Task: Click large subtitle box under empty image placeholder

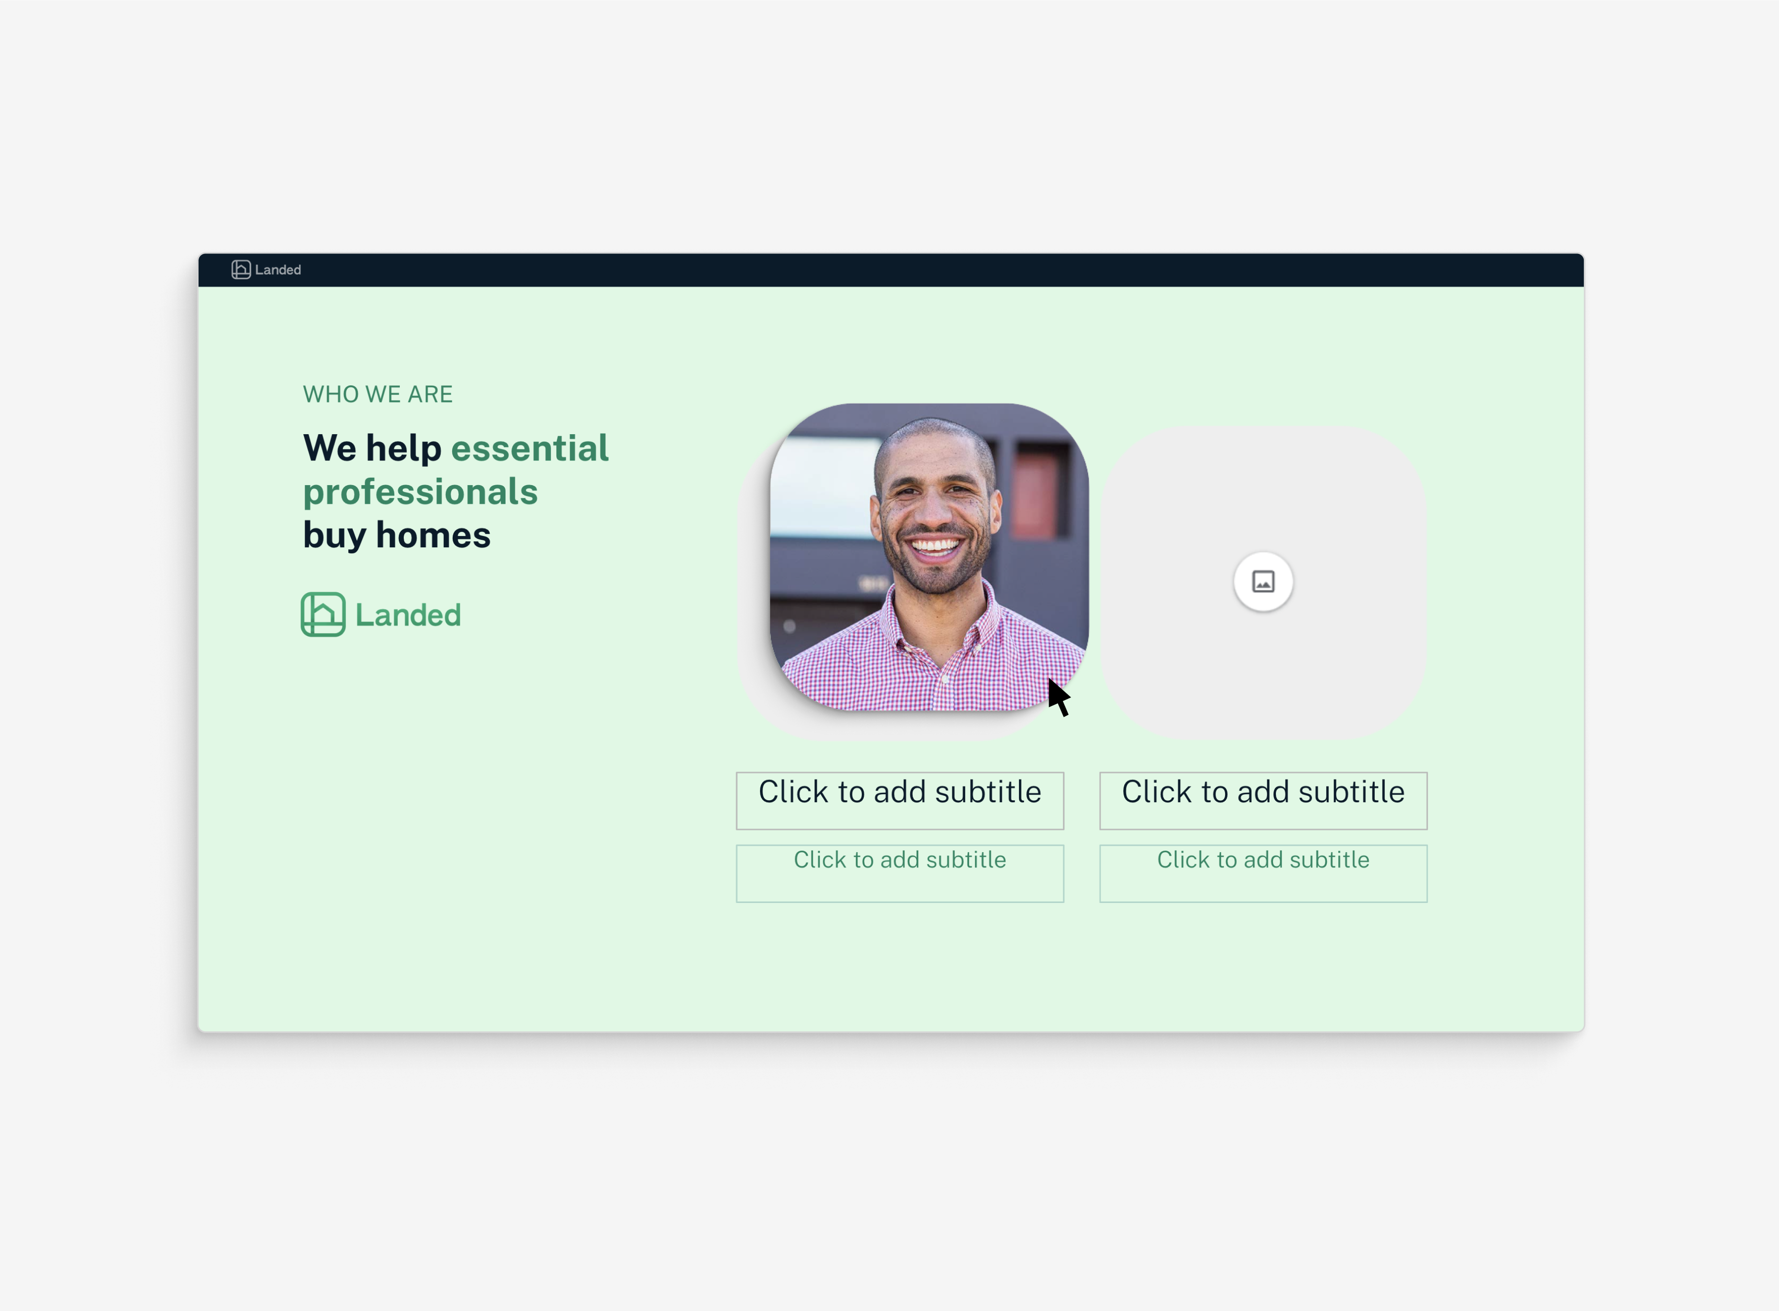Action: (1263, 801)
